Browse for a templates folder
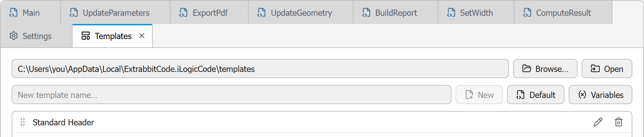Image resolution: width=644 pixels, height=137 pixels. (545, 68)
